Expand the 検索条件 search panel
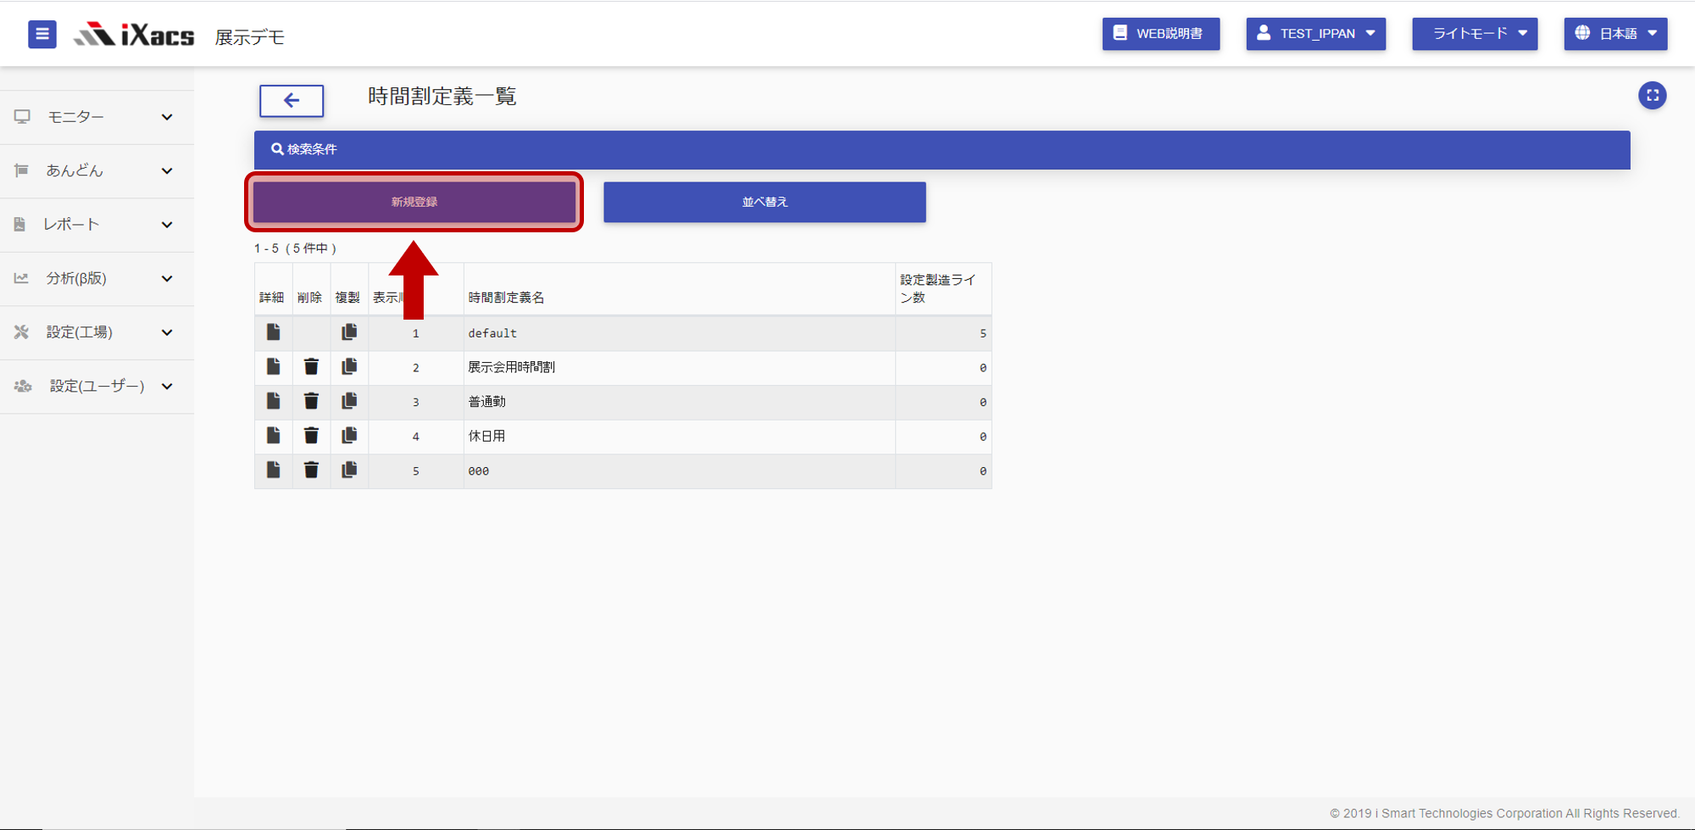The width and height of the screenshot is (1695, 830). pyautogui.click(x=942, y=149)
